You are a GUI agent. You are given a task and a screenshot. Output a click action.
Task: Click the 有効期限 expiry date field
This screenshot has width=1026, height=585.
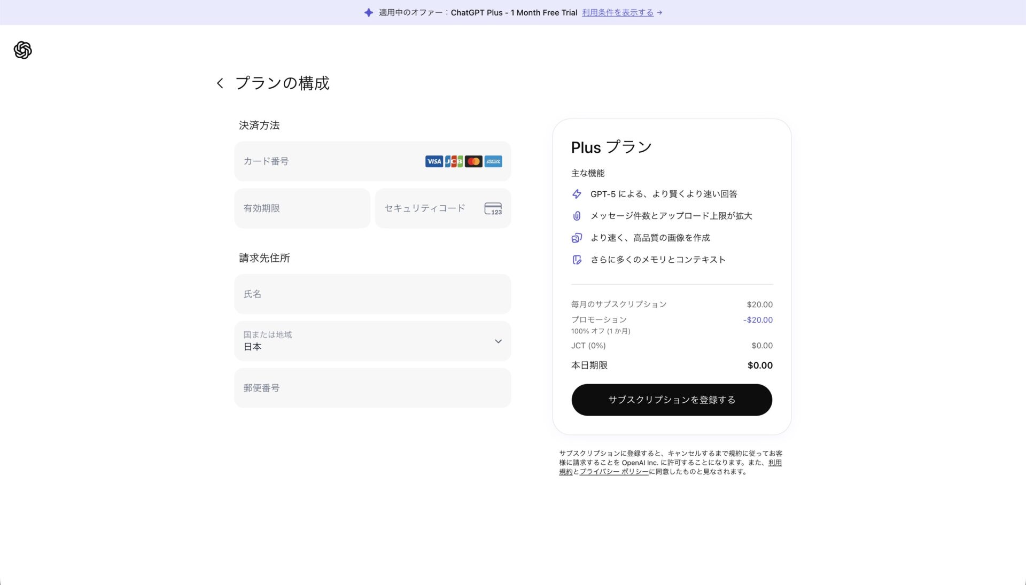302,208
